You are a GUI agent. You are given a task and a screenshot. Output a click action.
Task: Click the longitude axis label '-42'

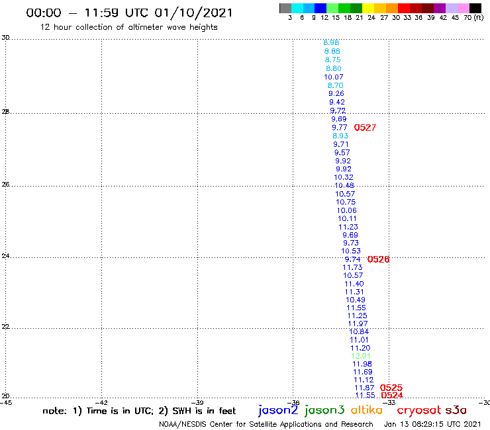tap(101, 403)
